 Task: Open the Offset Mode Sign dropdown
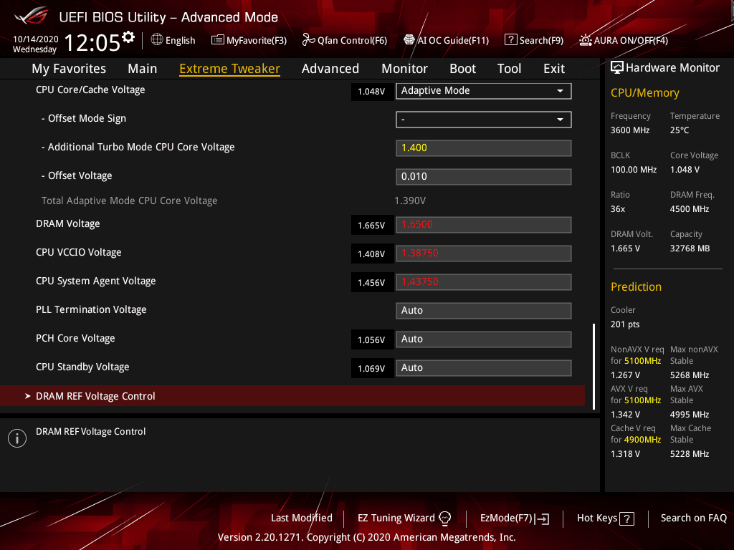tap(484, 120)
